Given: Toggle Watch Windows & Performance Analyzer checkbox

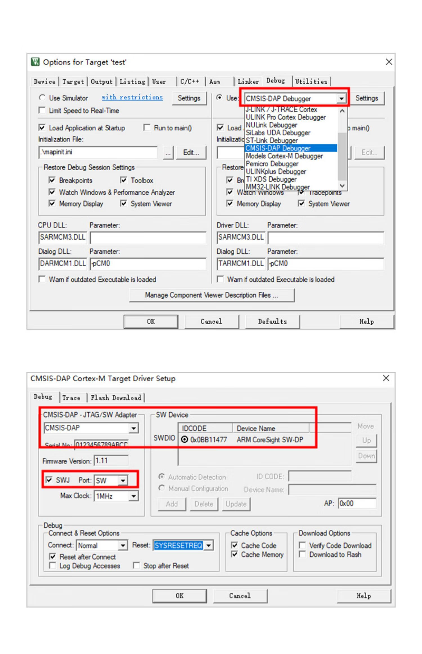Looking at the screenshot, I should 52,192.
